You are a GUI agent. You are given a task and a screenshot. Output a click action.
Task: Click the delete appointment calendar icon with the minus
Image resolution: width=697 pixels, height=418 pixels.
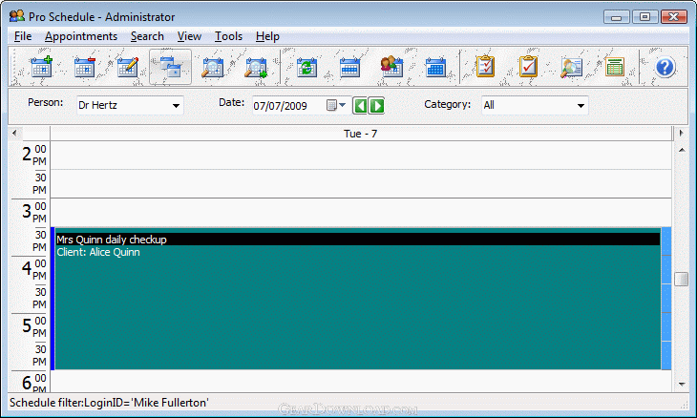84,68
